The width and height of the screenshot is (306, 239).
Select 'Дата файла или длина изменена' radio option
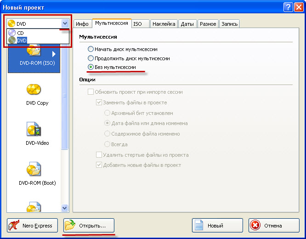point(107,123)
